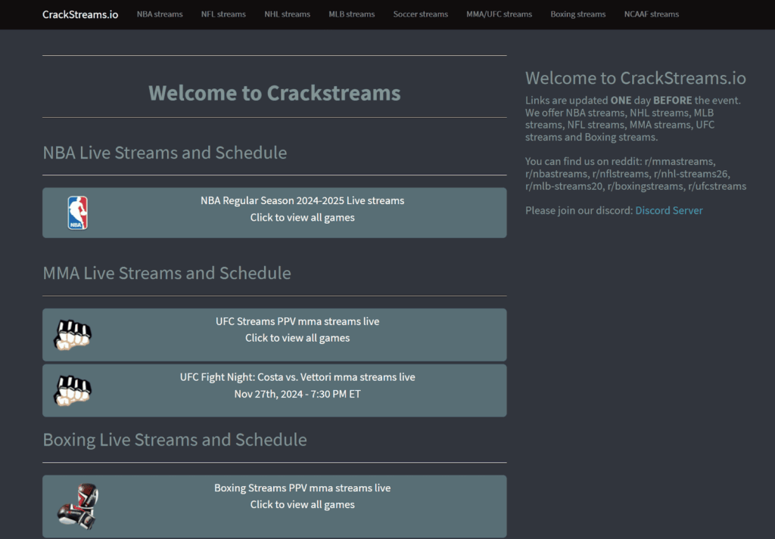Click the "Links are updated ONE day BEFORE" text

tap(609, 101)
